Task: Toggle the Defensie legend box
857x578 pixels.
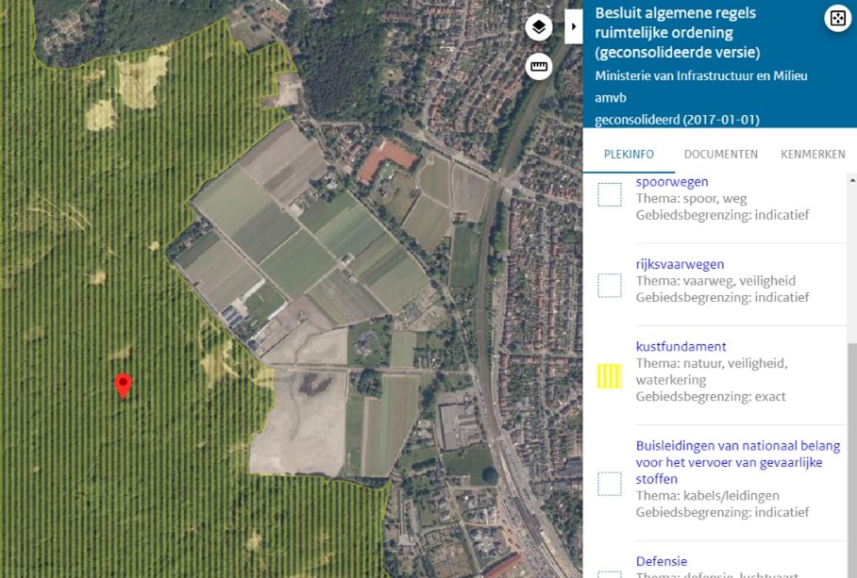Action: (x=610, y=573)
